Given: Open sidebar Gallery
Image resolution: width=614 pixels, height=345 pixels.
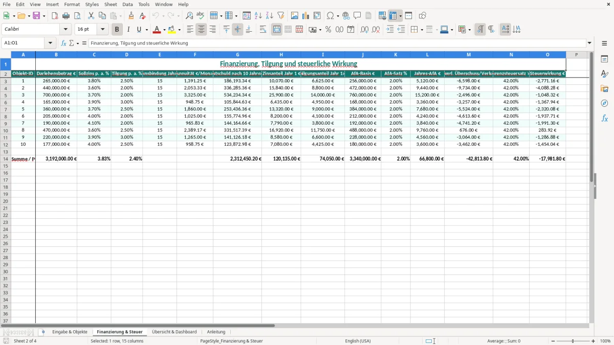Looking at the screenshot, I should coord(604,88).
